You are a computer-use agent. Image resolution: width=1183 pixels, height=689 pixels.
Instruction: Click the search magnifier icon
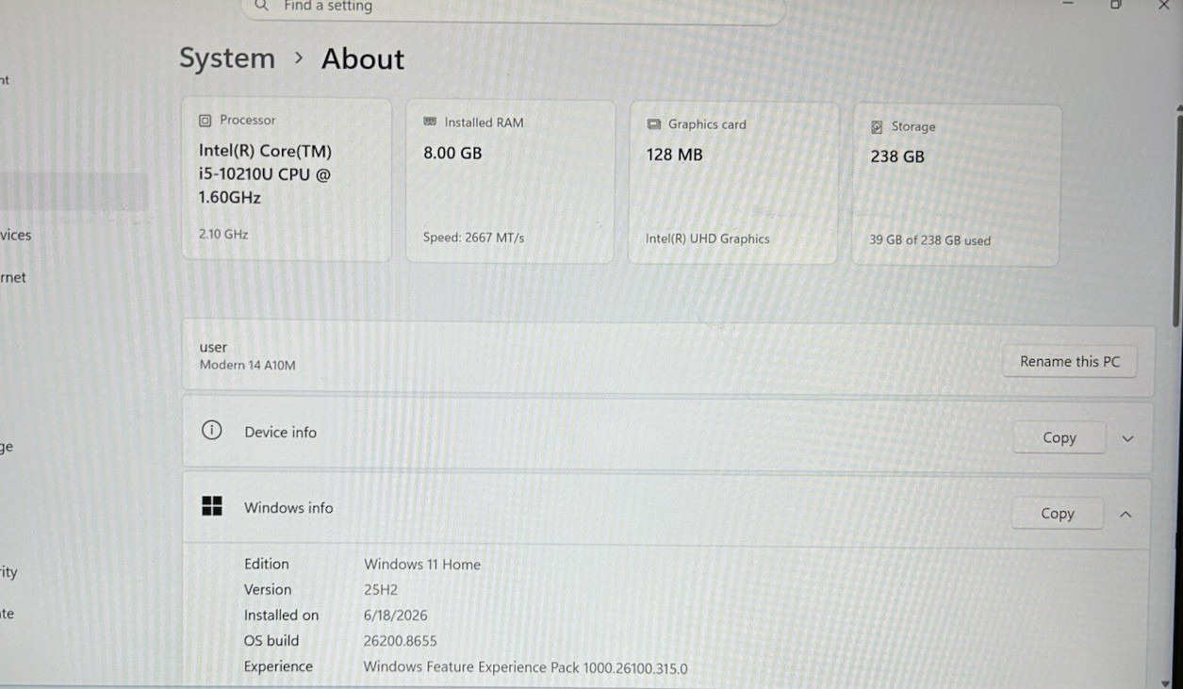[x=261, y=6]
